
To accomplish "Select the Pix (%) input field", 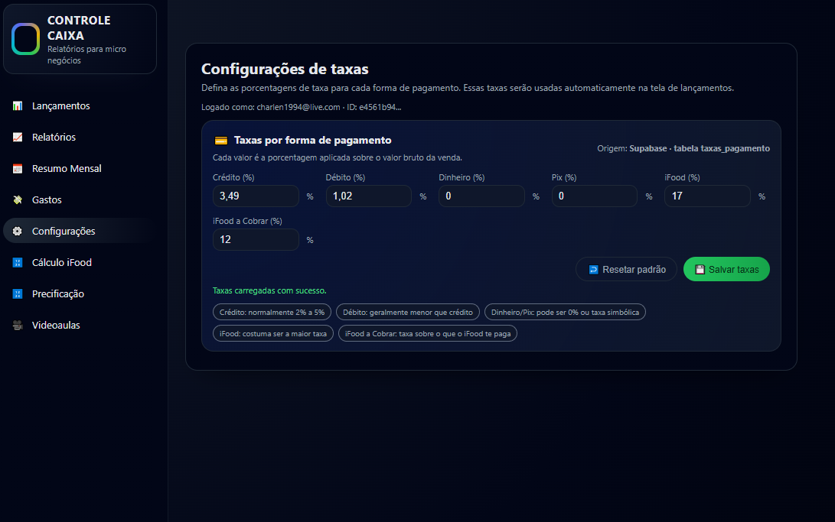I will point(594,196).
